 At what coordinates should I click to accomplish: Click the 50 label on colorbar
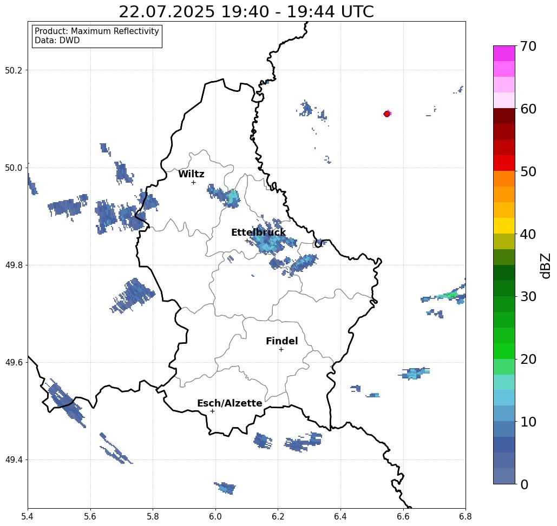point(528,171)
